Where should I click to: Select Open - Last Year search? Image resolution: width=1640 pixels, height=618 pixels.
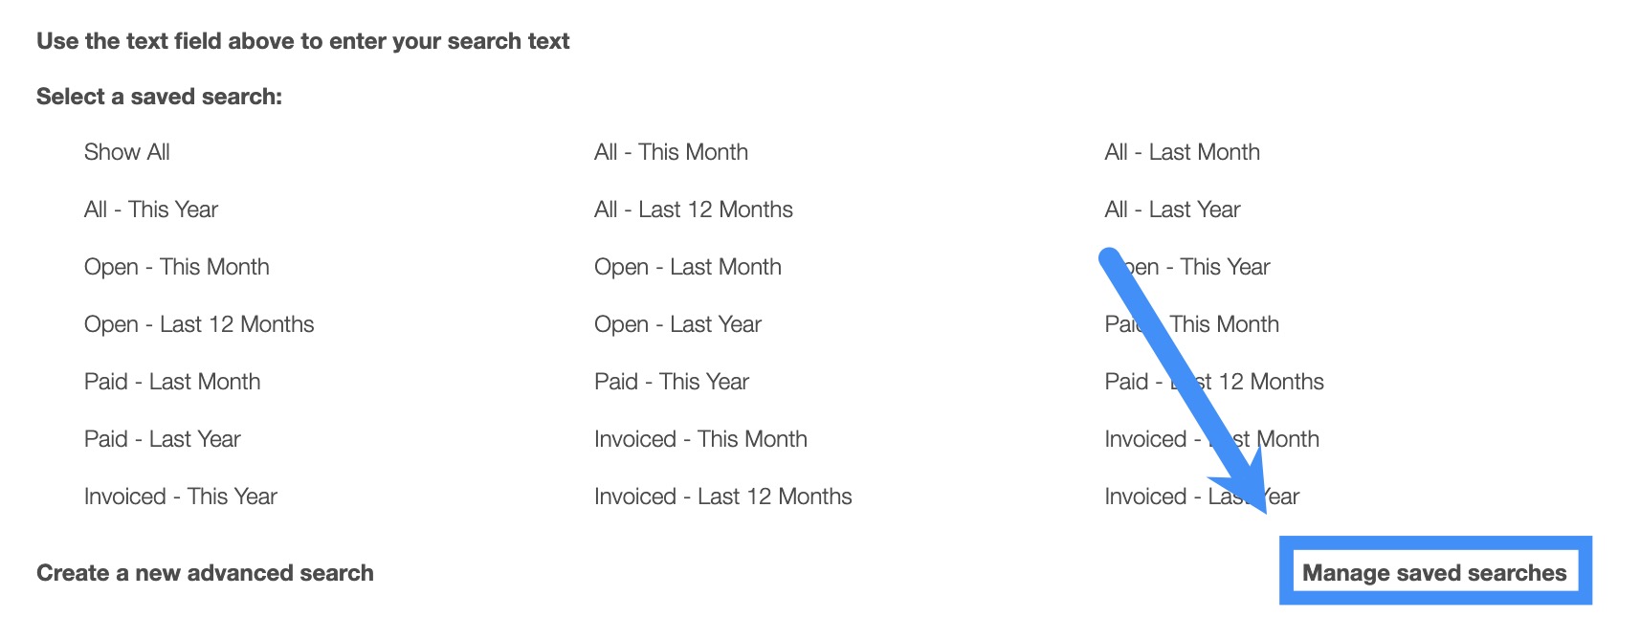click(x=677, y=324)
